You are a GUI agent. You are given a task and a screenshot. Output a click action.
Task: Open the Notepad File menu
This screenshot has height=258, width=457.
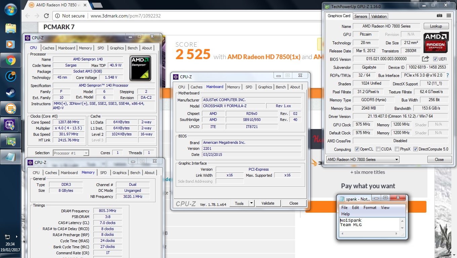344,208
